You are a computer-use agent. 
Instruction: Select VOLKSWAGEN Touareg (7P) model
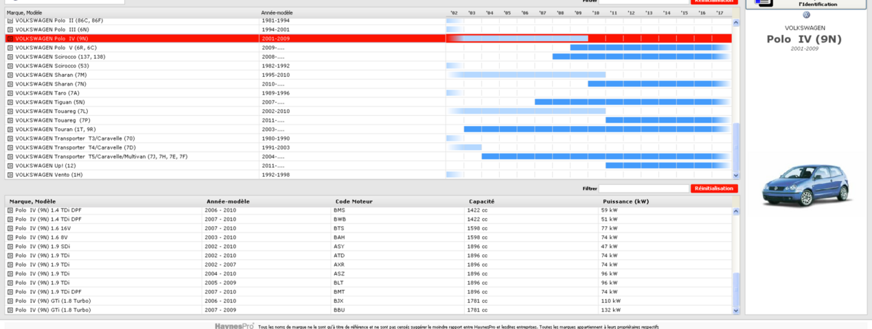pos(52,120)
